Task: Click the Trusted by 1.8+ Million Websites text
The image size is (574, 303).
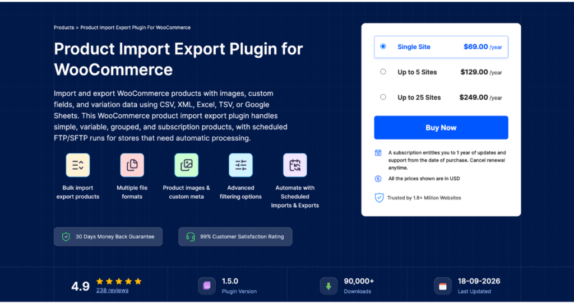Action: [x=424, y=198]
